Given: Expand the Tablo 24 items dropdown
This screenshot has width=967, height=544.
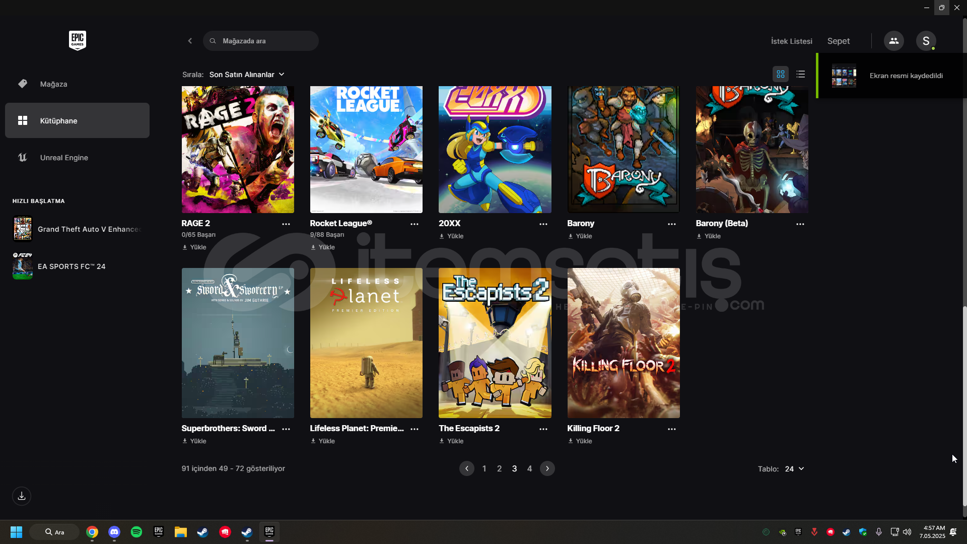Looking at the screenshot, I should (x=794, y=469).
